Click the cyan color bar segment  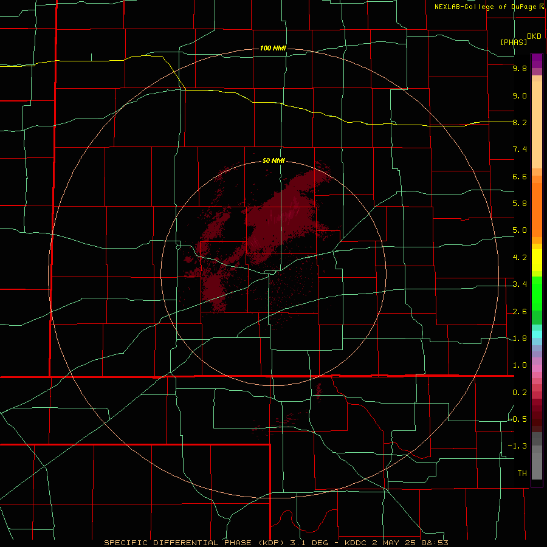(537, 334)
